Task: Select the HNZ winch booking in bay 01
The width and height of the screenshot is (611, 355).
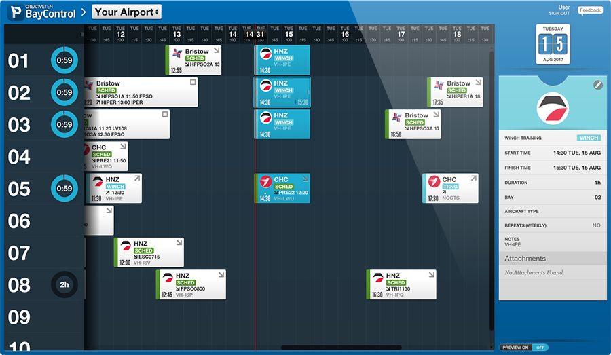Action: click(282, 60)
